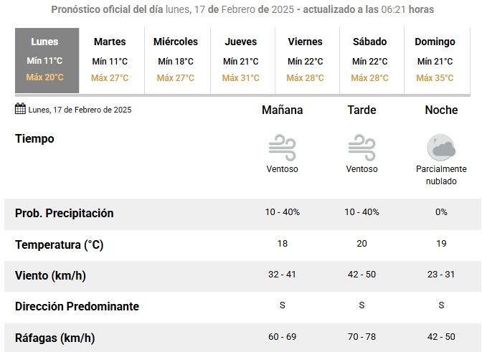Select the Lunes forecast tab
Viewport: 482px width, 352px height.
pyautogui.click(x=47, y=60)
